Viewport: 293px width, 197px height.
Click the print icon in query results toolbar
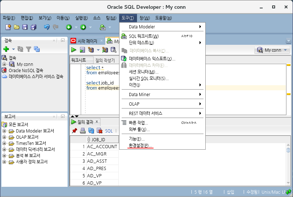83,131
